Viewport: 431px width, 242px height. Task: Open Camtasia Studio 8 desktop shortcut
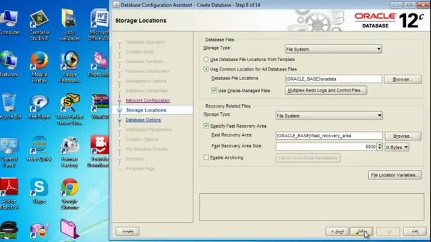point(39,26)
